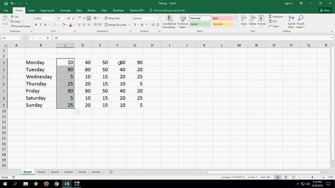Click the Share button

(325, 10)
